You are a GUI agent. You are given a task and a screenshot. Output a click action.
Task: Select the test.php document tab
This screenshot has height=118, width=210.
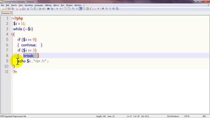6,13
